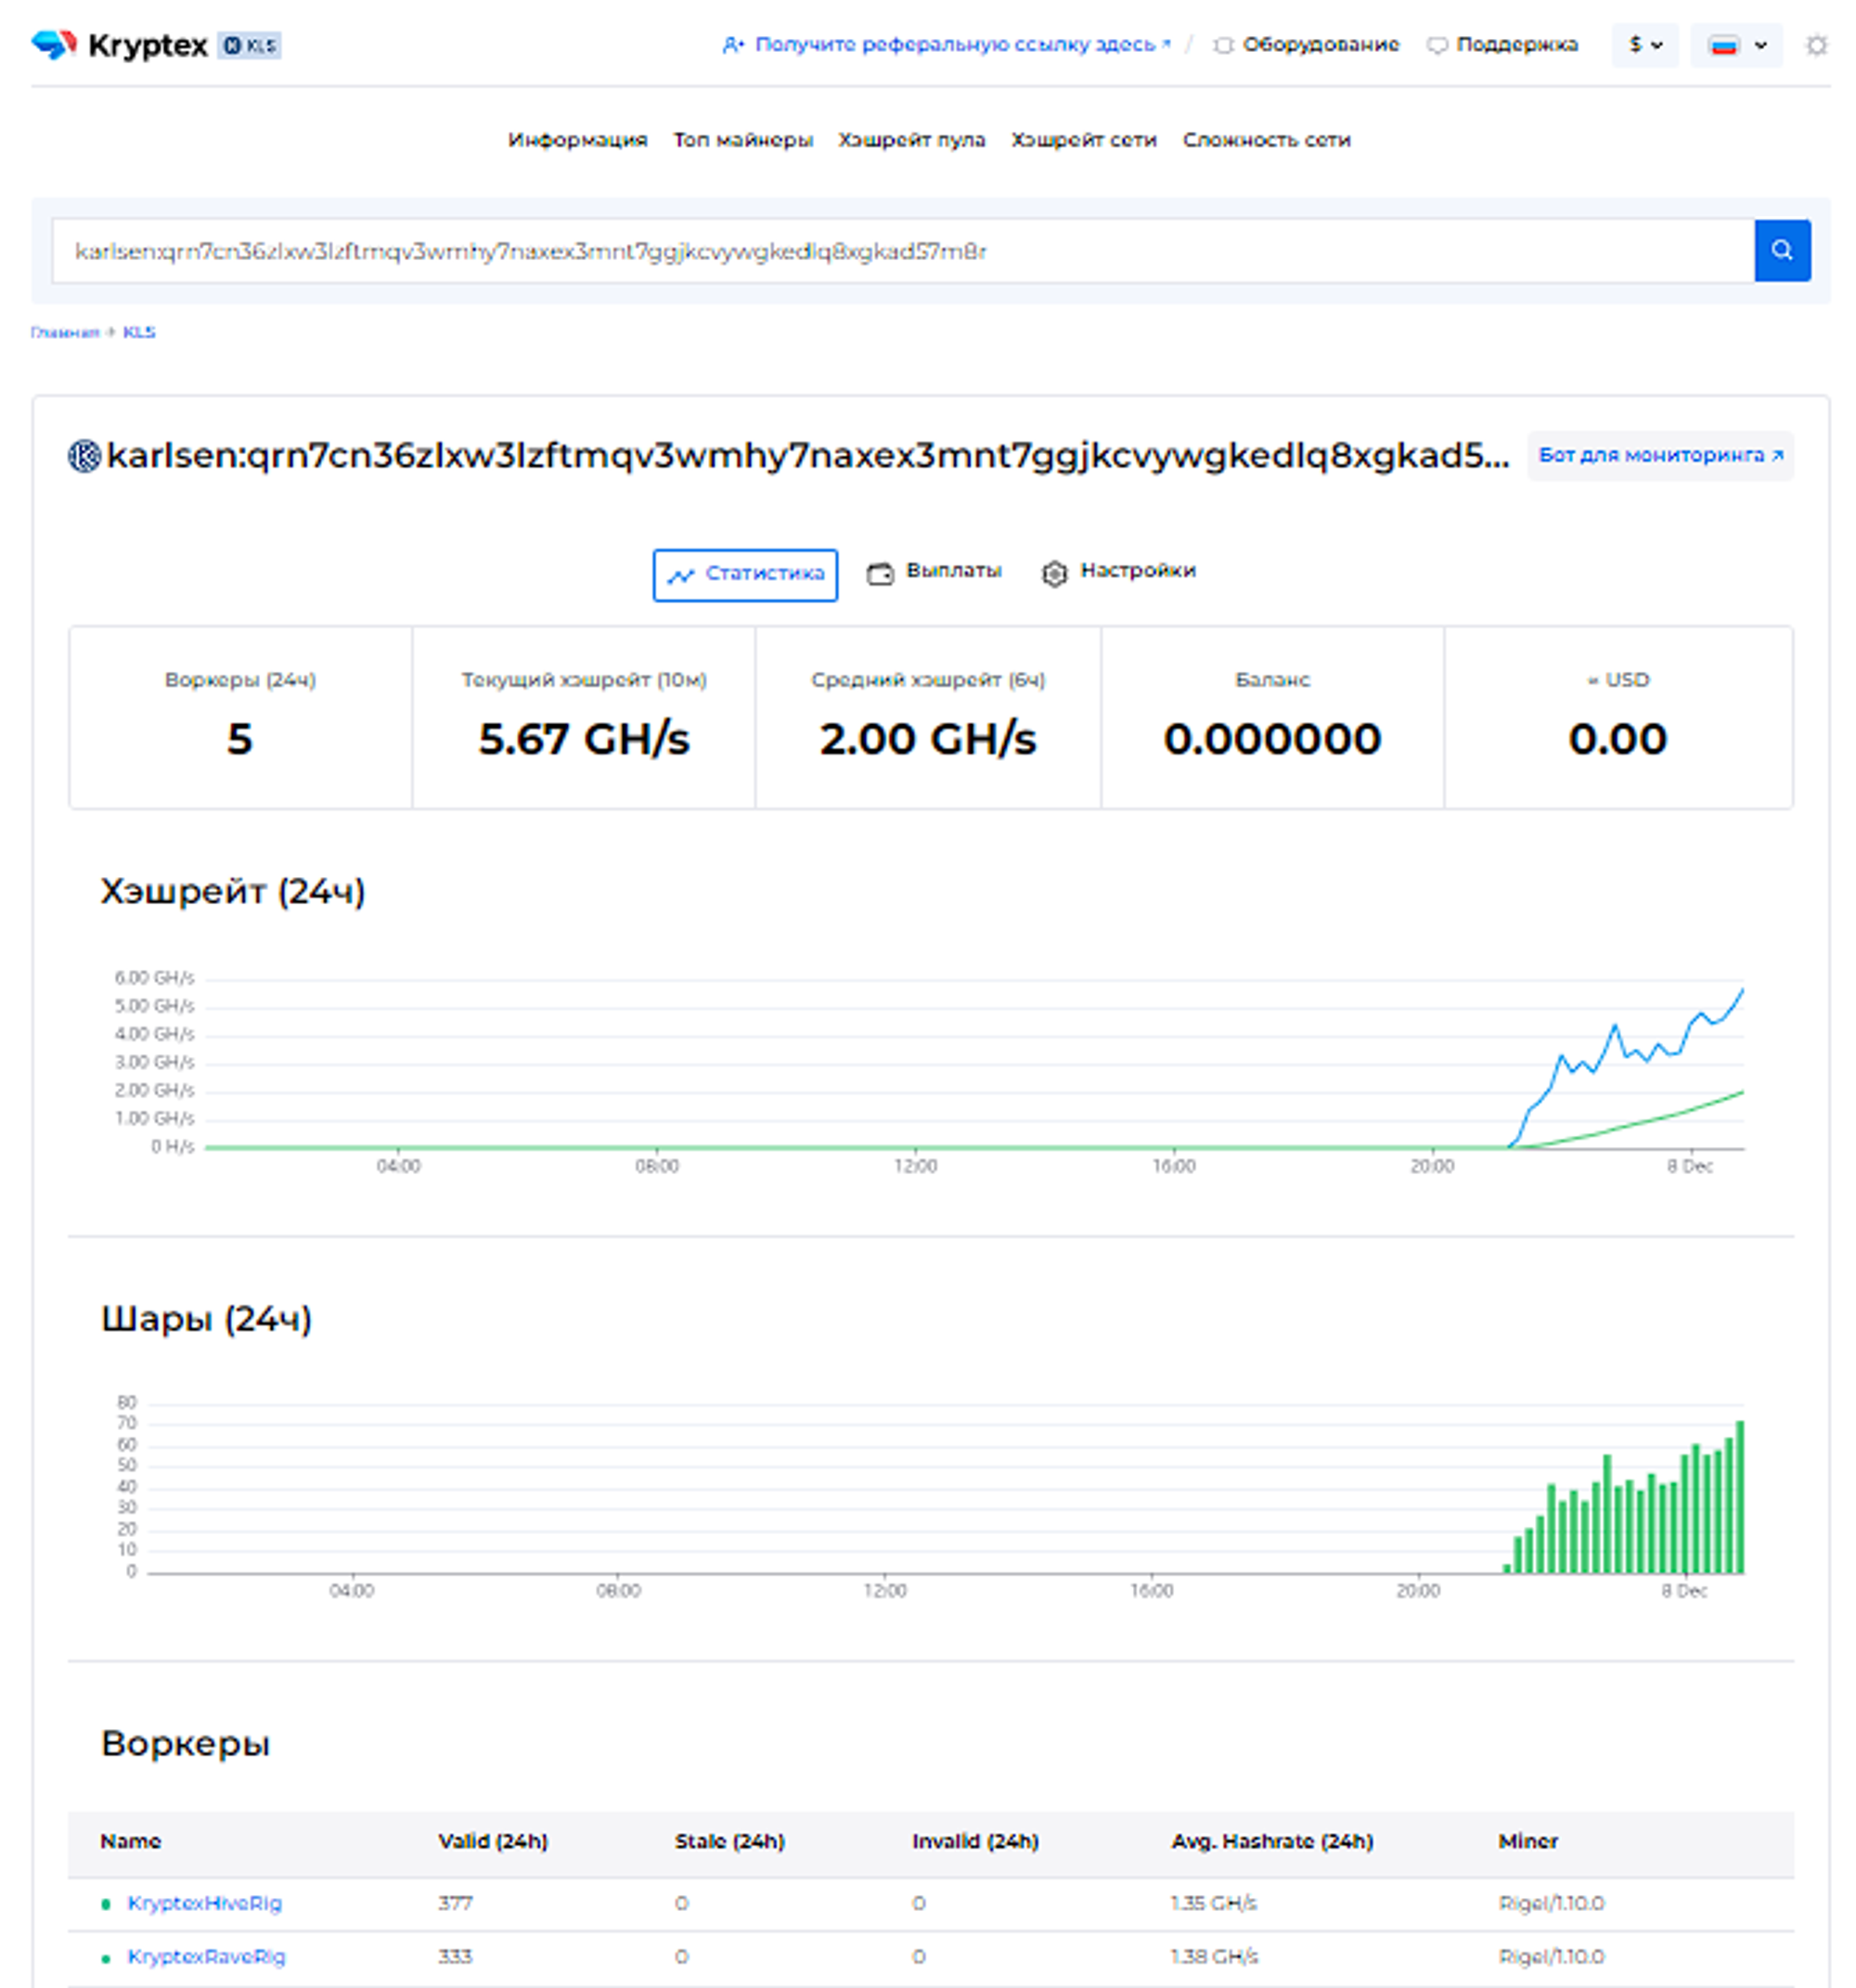Go to Топ майнеры section

click(x=742, y=140)
